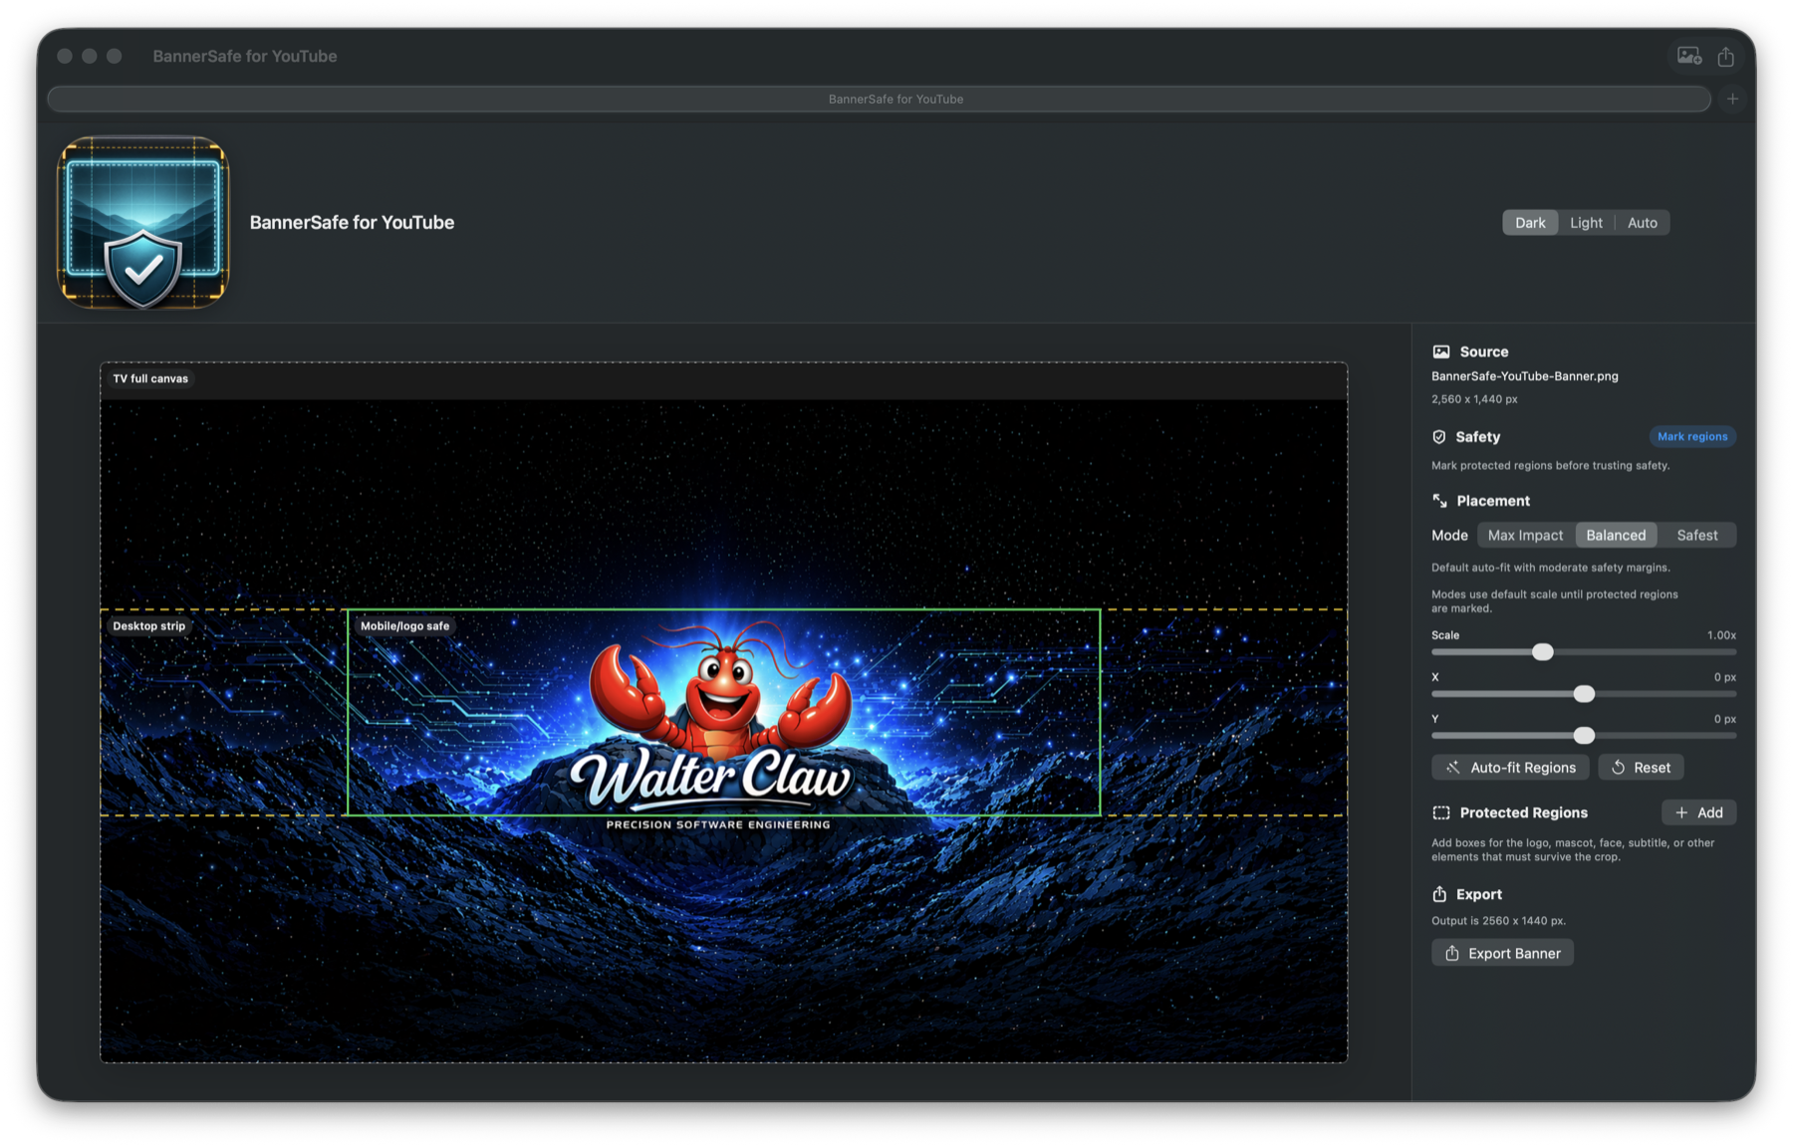Click the Scale slider handle
This screenshot has width=1793, height=1147.
click(x=1542, y=652)
